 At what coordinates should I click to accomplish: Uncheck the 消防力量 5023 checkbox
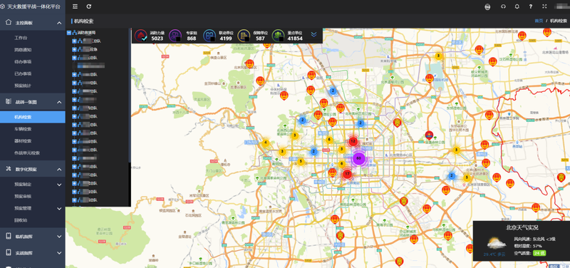[x=145, y=38]
